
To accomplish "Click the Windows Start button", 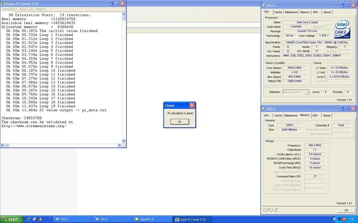I will (x=11, y=219).
